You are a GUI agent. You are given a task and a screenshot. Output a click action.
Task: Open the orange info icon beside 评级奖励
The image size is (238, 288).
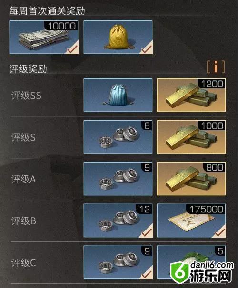point(216,67)
